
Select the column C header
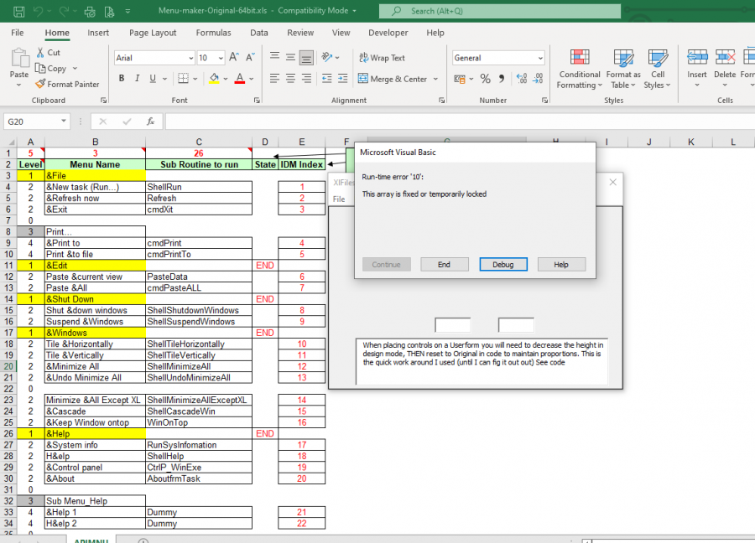(x=199, y=142)
